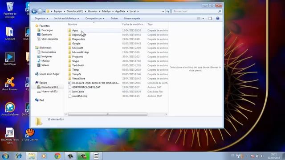
Task: Open Imágenes library
Action: pyautogui.click(x=47, y=56)
